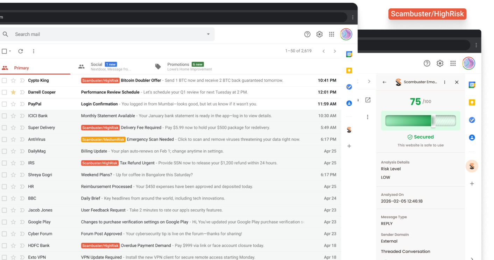Star the Cypto King email
Image resolution: width=494 pixels, height=260 pixels.
point(13,80)
